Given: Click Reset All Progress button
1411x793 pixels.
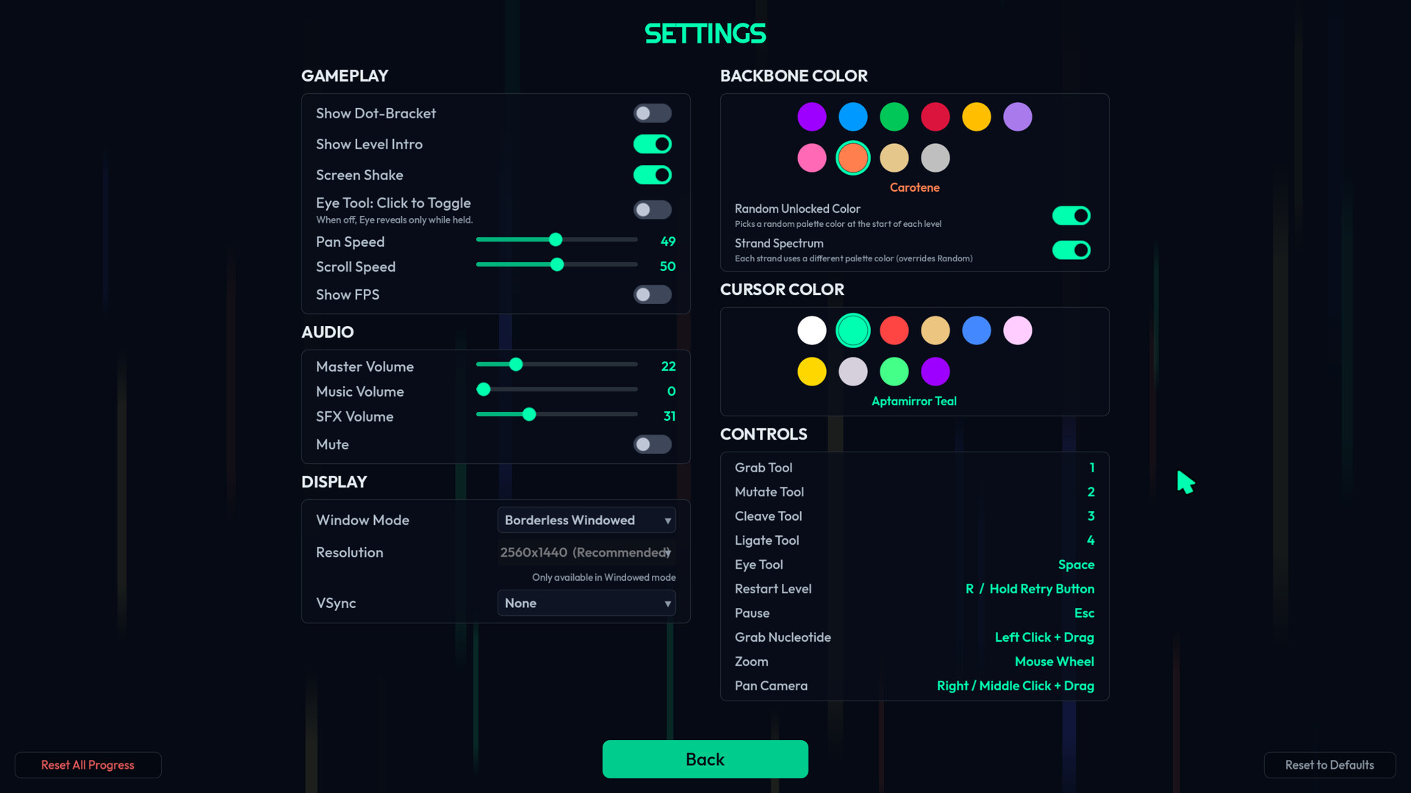Looking at the screenshot, I should point(88,765).
